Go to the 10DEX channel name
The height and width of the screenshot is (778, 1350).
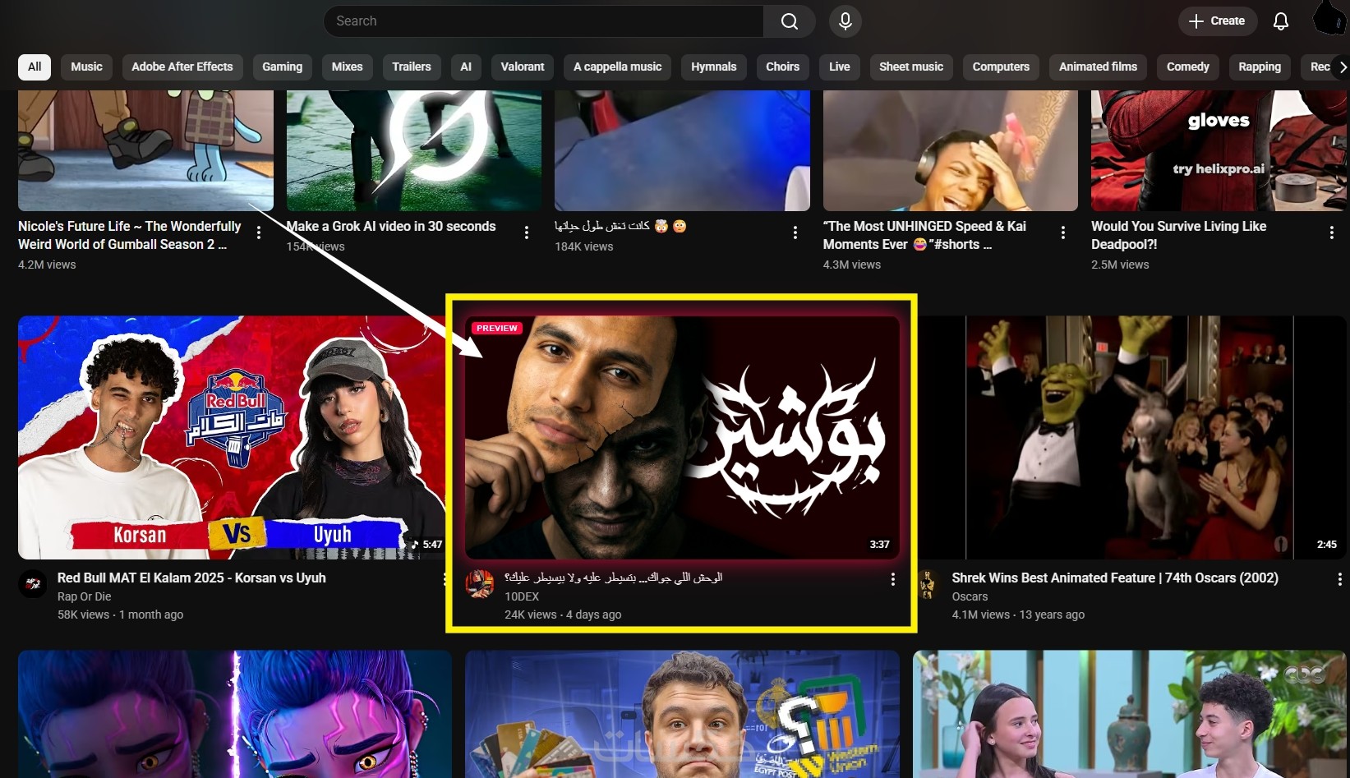point(522,596)
